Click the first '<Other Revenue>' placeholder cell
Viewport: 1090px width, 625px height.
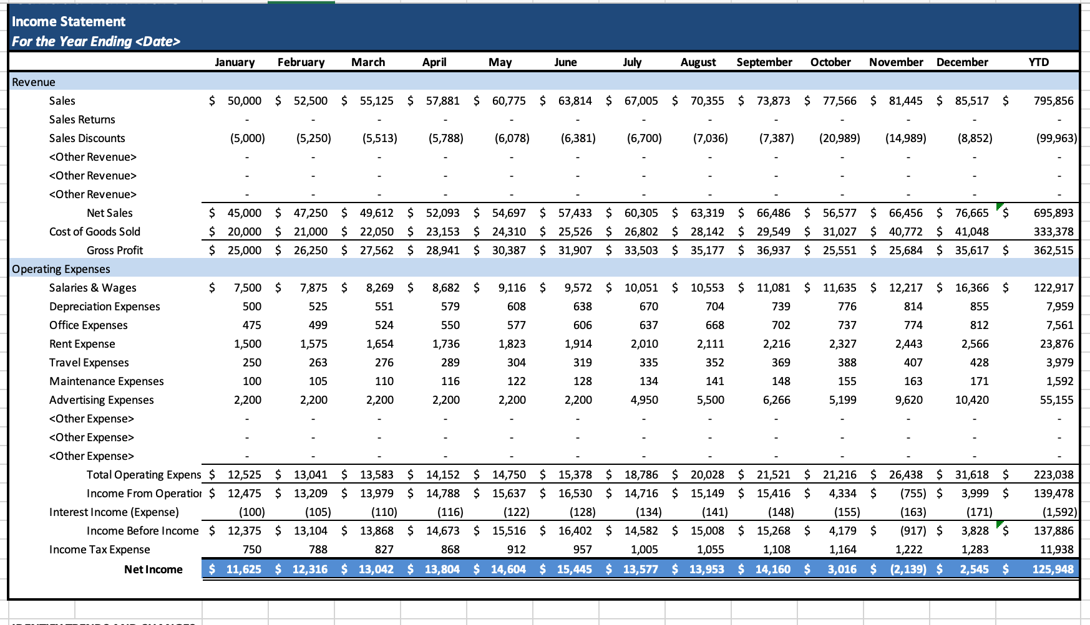pyautogui.click(x=92, y=156)
